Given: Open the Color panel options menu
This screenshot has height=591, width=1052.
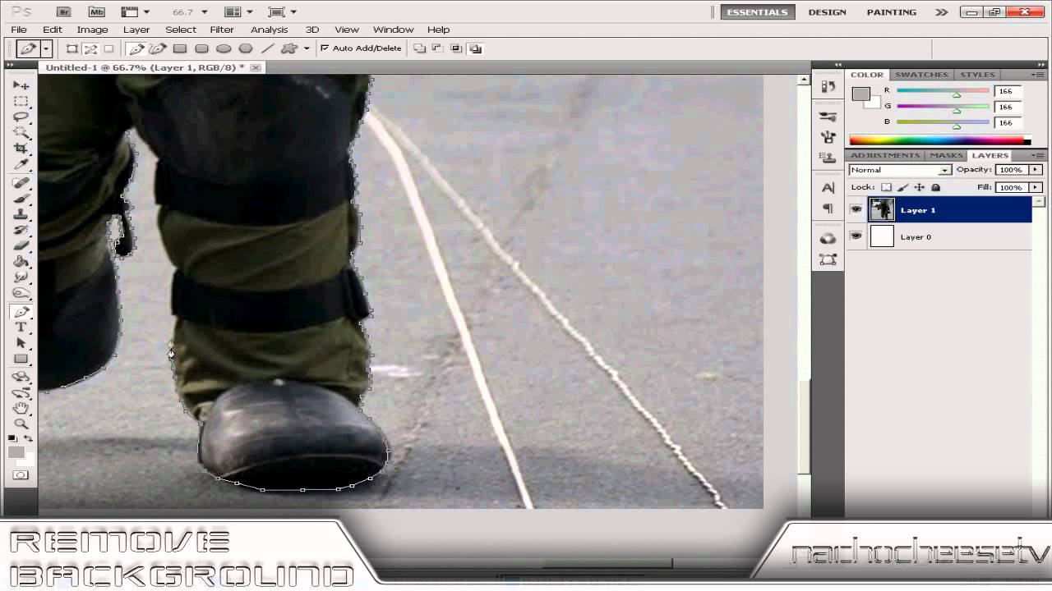Looking at the screenshot, I should [x=1039, y=75].
